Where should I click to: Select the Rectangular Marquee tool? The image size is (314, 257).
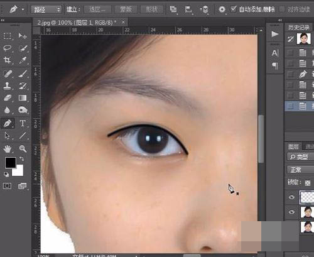[x=8, y=36]
